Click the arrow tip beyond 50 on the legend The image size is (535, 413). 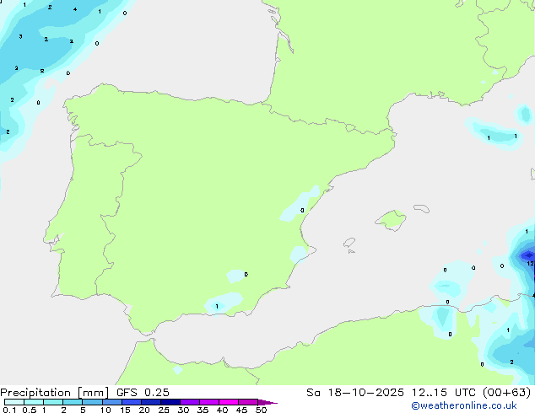[x=267, y=402]
